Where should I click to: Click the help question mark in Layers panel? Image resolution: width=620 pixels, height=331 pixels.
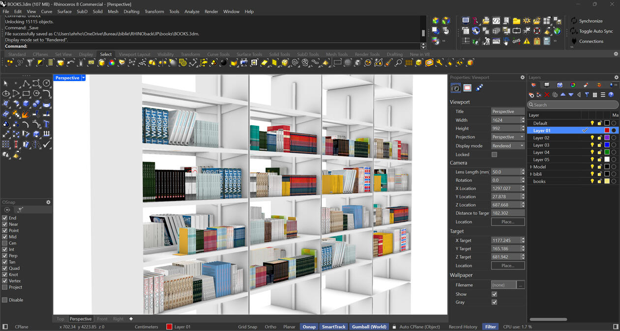611,94
